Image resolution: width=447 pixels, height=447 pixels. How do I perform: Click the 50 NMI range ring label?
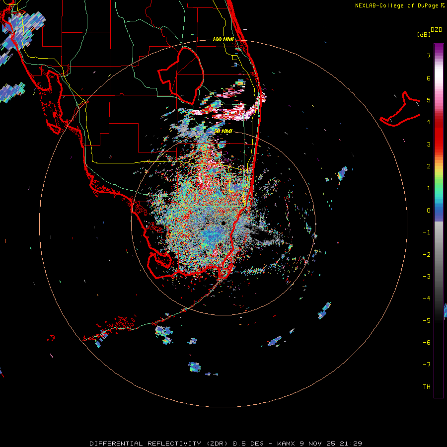pyautogui.click(x=223, y=131)
